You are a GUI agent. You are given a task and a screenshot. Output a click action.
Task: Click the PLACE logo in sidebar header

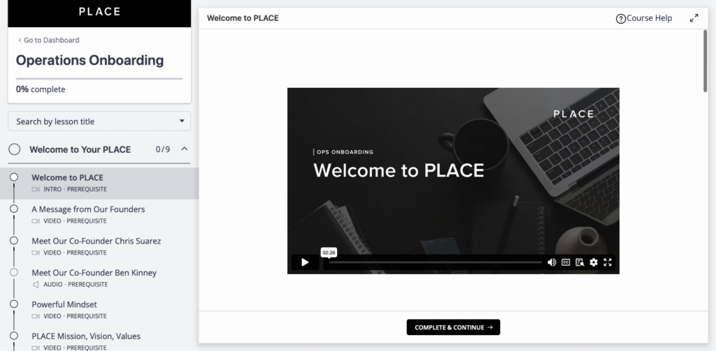pyautogui.click(x=99, y=12)
